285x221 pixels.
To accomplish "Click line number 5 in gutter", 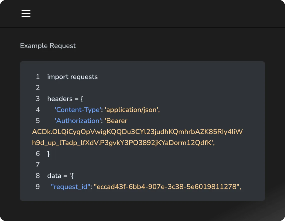I will point(38,121).
